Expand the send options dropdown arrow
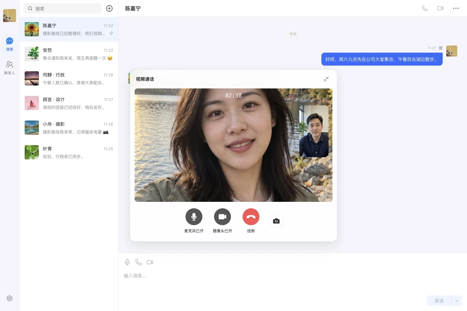Screen dimensions: 467x311 [457, 301]
